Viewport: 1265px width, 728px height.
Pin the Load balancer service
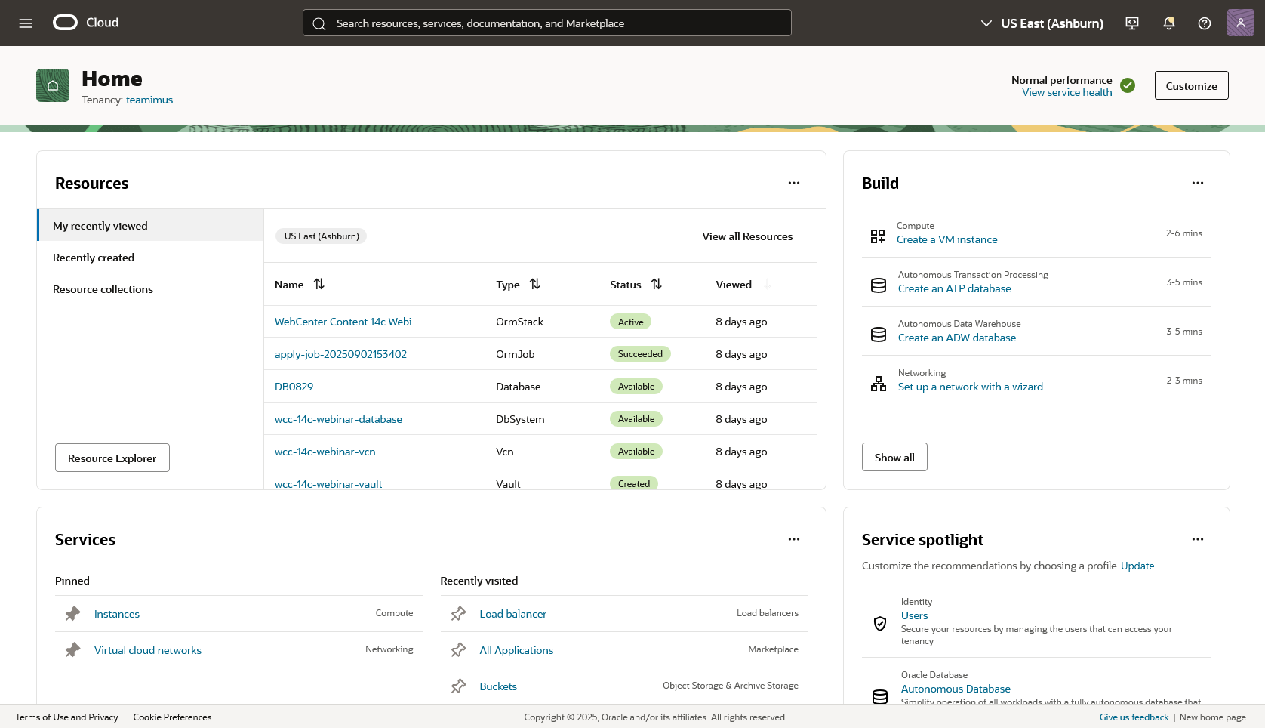coord(458,614)
